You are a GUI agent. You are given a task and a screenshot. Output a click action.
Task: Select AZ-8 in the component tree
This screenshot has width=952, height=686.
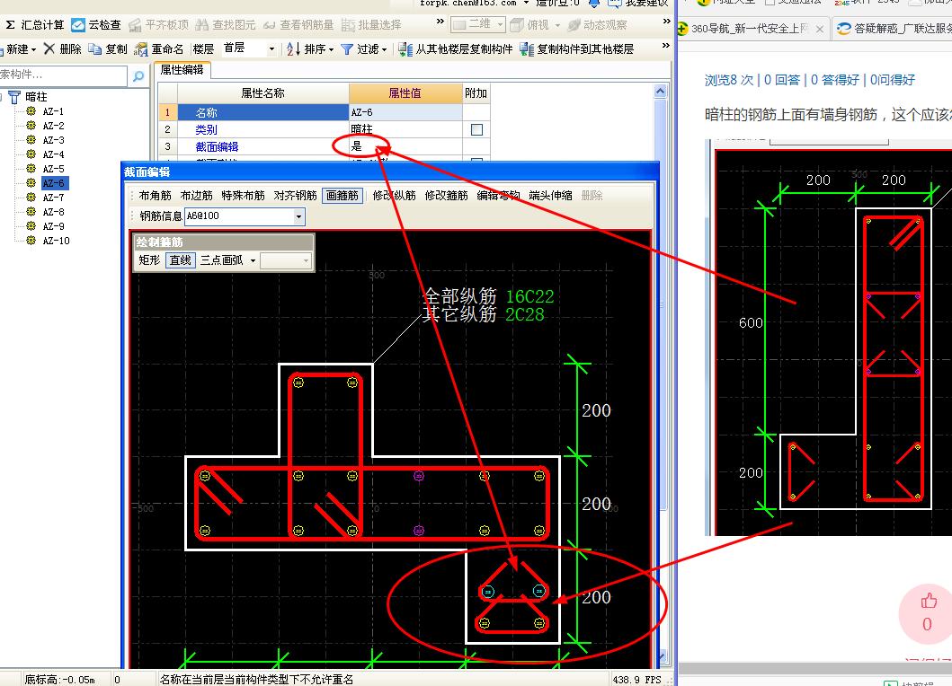click(x=53, y=212)
